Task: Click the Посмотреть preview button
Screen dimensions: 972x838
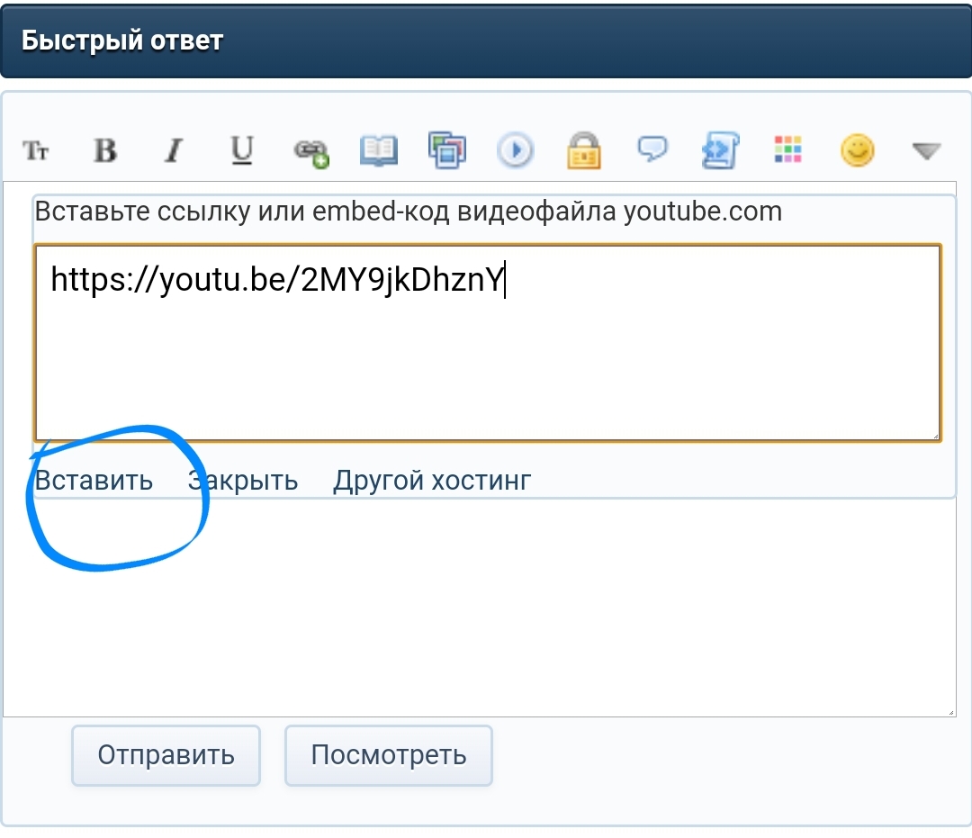Action: 389,755
